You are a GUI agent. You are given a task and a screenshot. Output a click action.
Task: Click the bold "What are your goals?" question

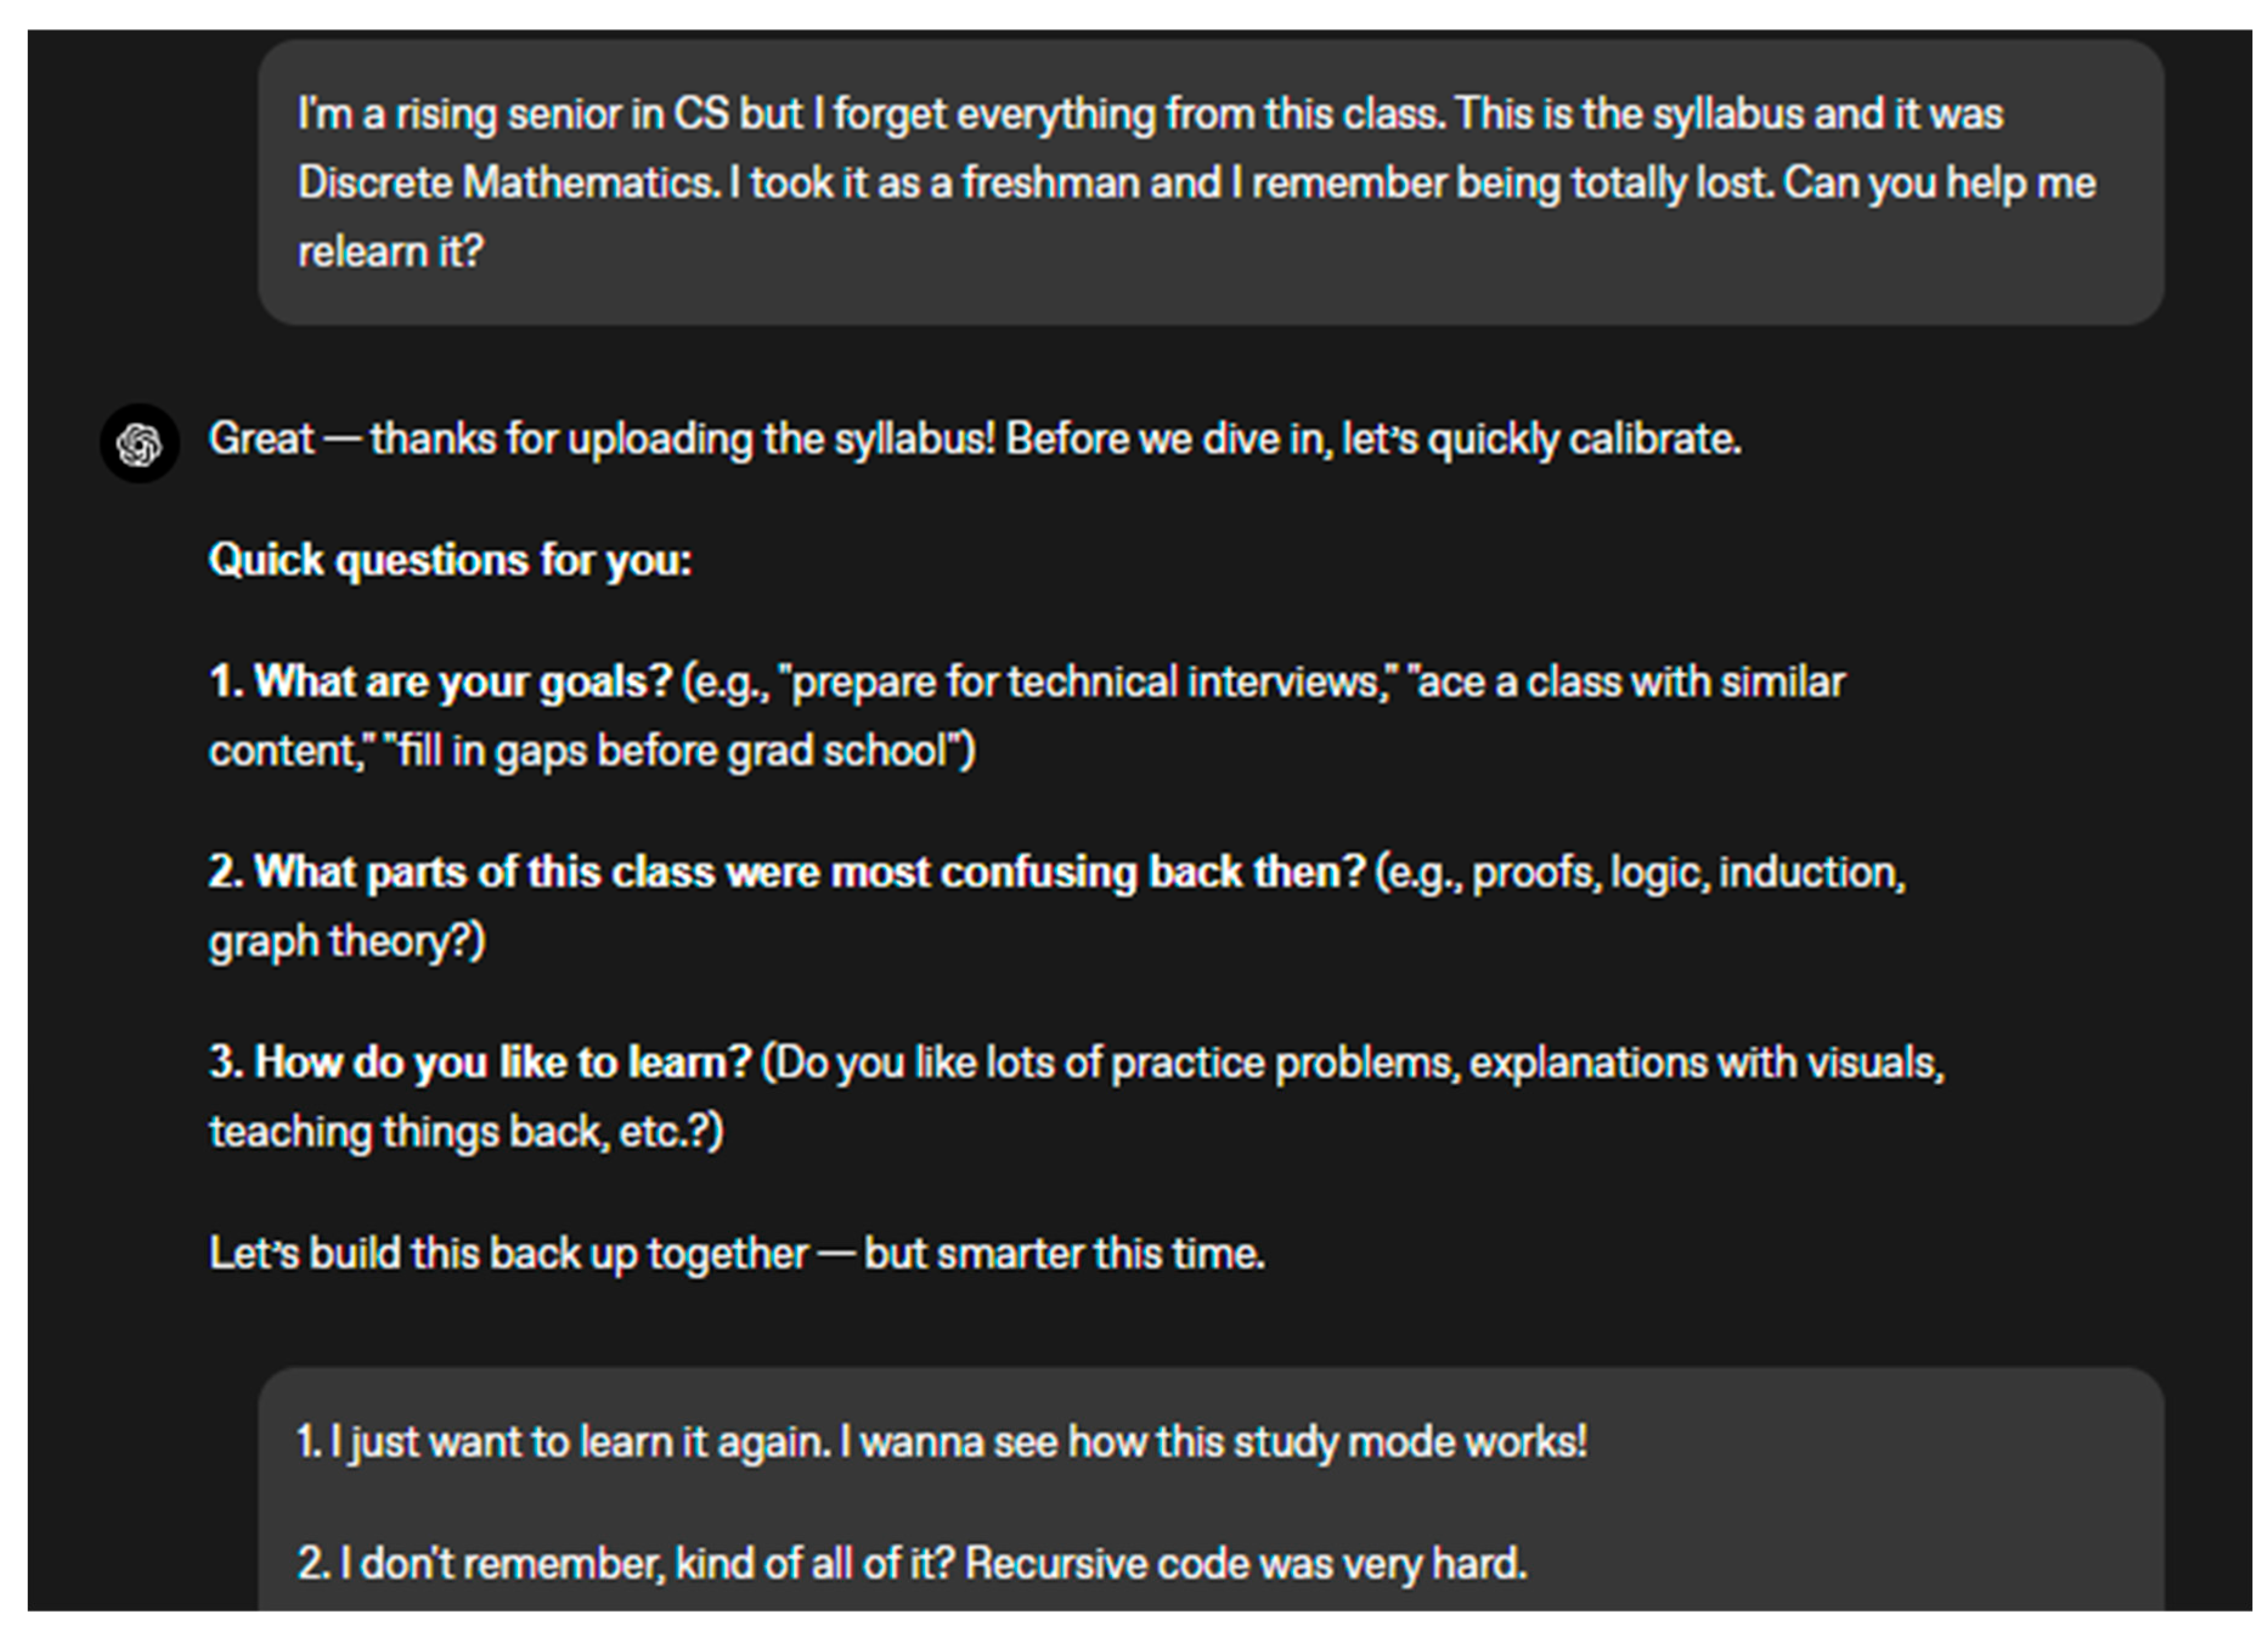click(x=462, y=682)
